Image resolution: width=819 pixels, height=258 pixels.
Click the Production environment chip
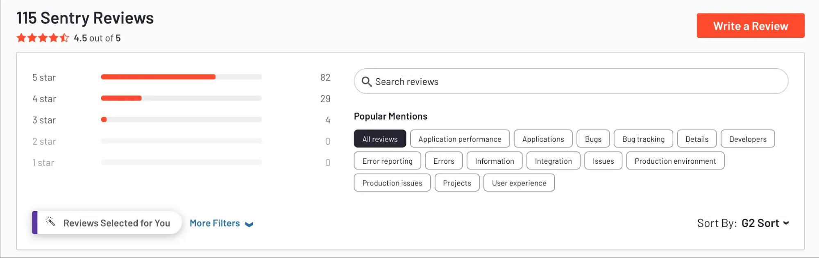(675, 161)
